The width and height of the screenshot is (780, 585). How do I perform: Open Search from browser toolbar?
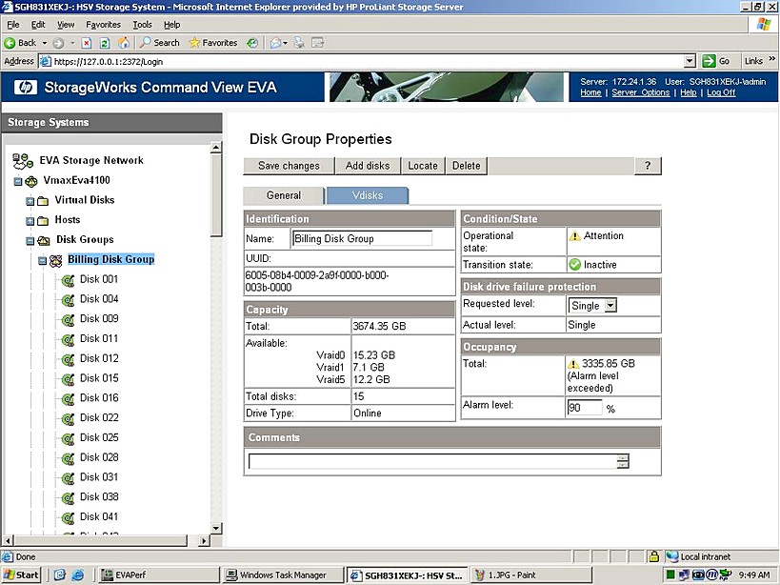[x=159, y=43]
